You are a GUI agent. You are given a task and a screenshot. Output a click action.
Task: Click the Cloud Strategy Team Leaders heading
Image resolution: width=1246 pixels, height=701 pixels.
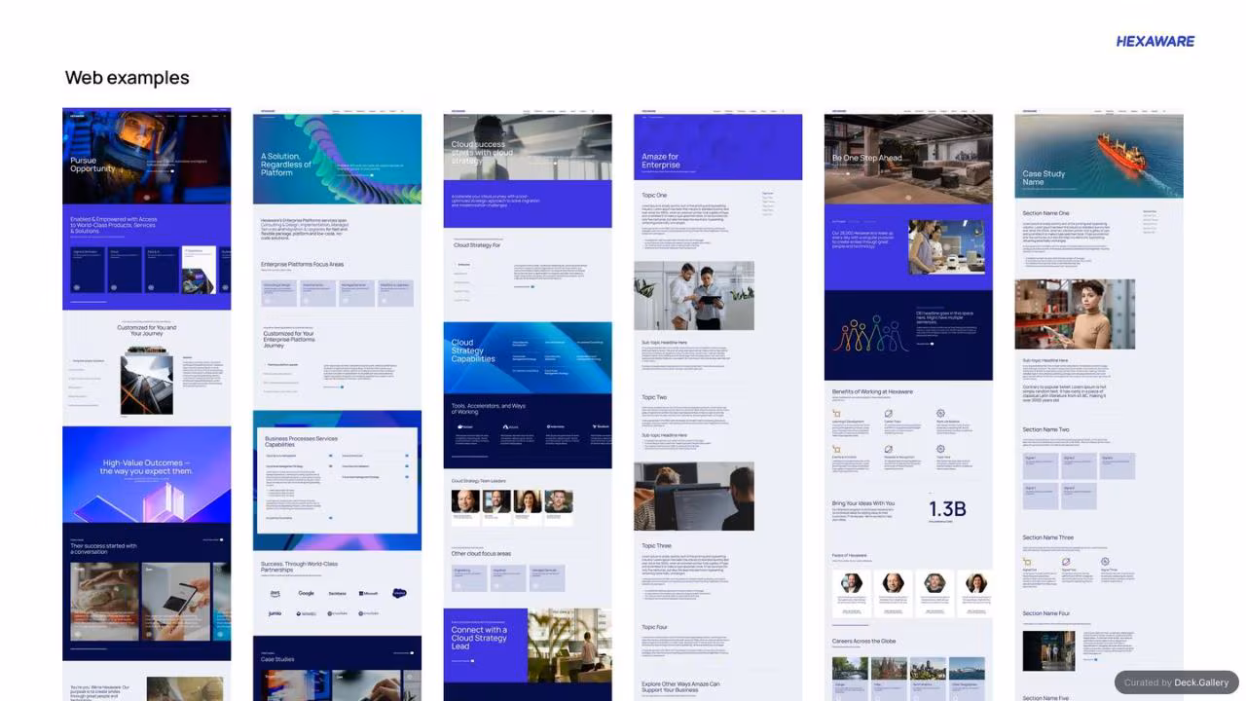479,480
